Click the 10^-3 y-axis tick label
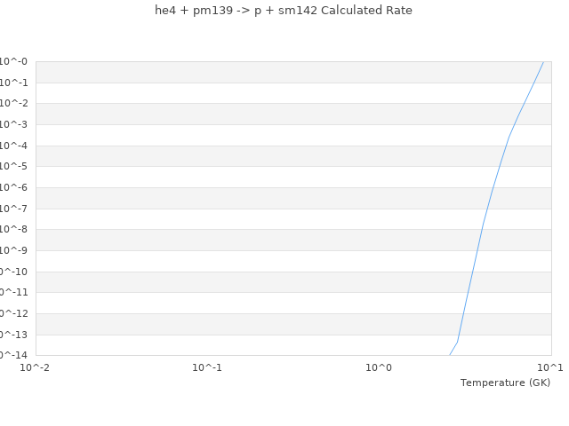 tap(14, 125)
